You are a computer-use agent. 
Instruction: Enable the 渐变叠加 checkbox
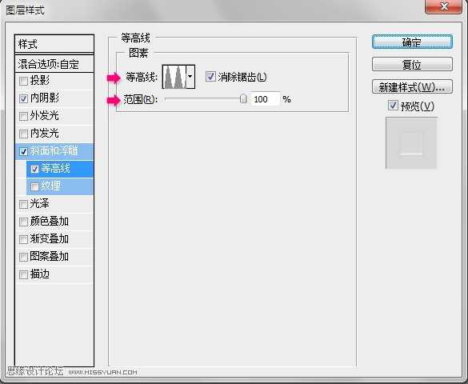[x=23, y=239]
